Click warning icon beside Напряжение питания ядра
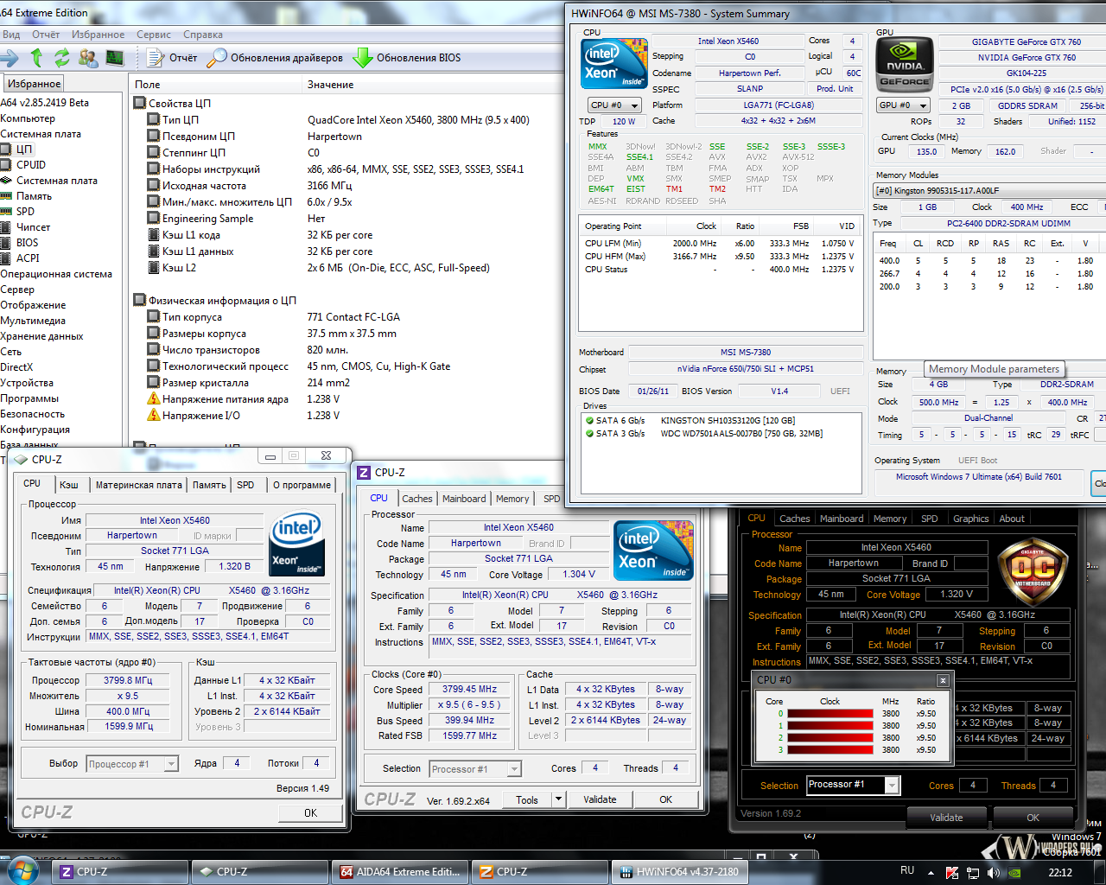This screenshot has width=1106, height=885. [154, 399]
